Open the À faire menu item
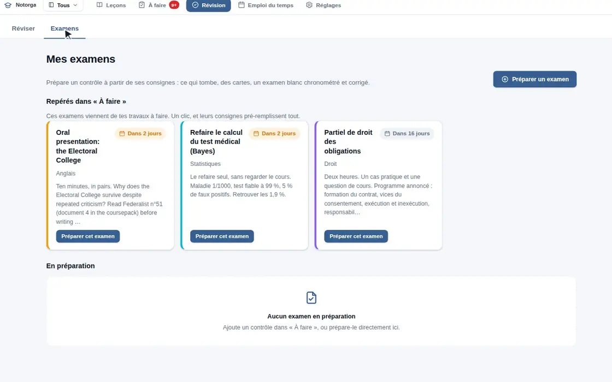Screen dimensions: 612x382 (159, 5)
